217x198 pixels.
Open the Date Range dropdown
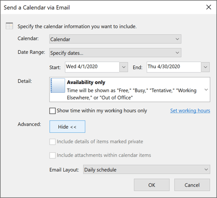click(x=115, y=53)
